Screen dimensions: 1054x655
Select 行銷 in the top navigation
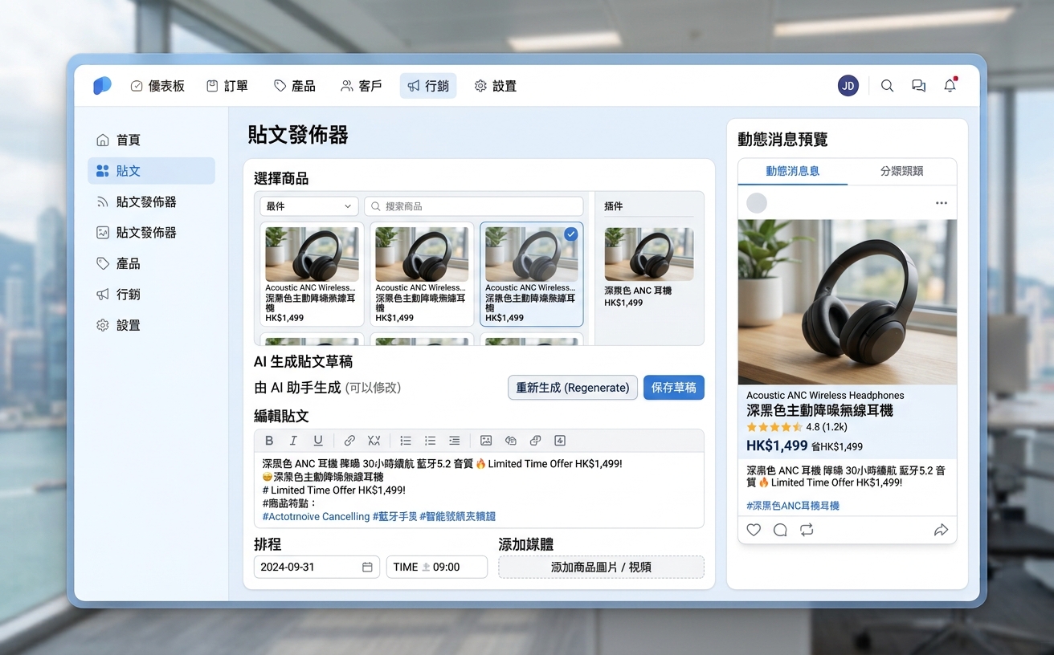pyautogui.click(x=428, y=86)
